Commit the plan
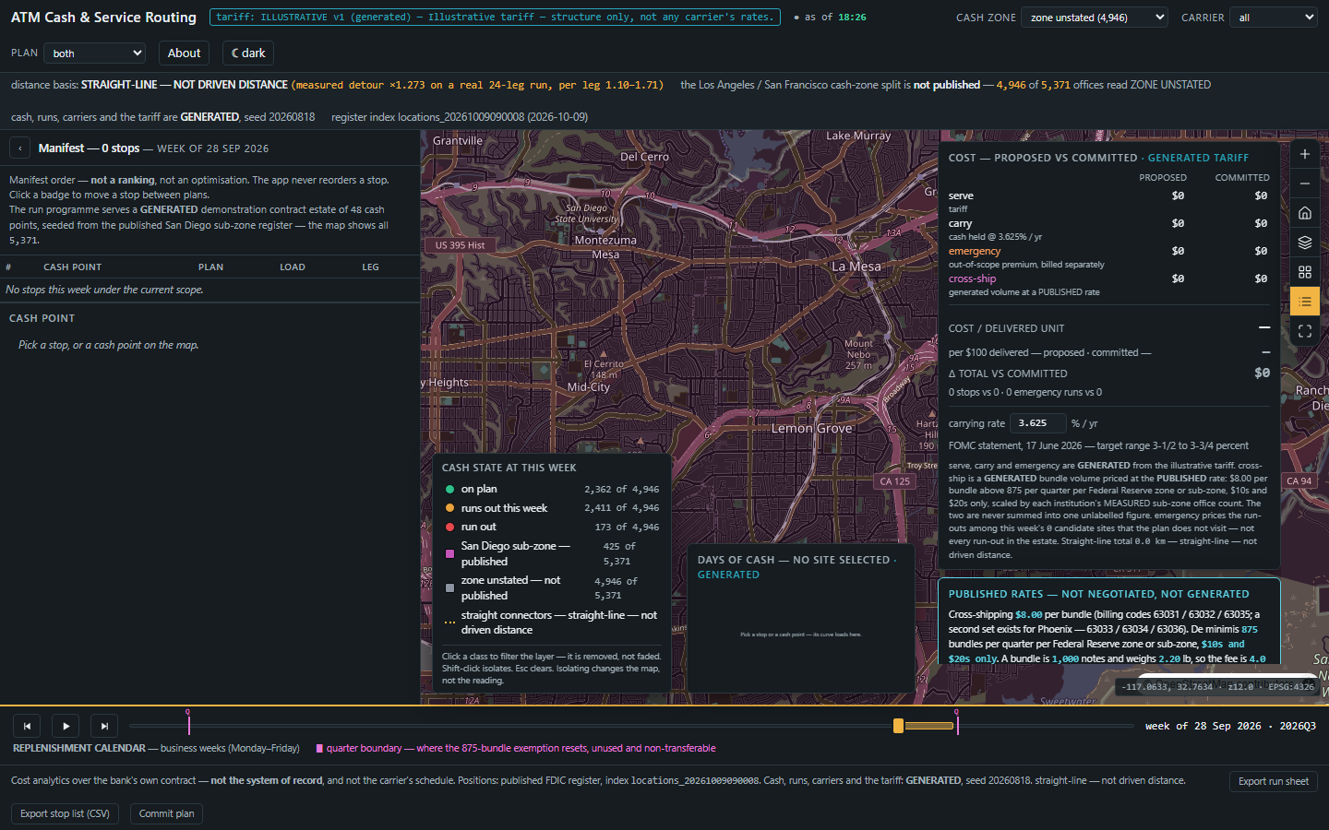 166,813
